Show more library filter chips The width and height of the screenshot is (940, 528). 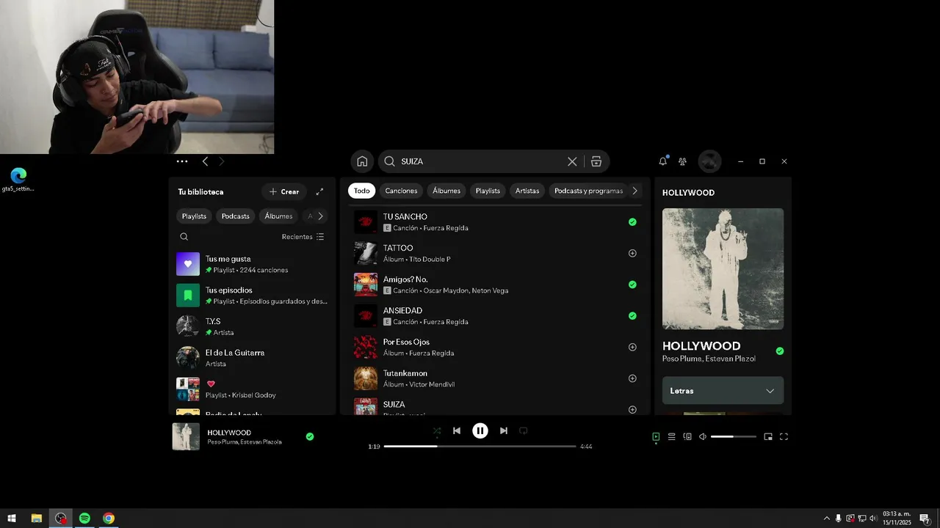coord(320,216)
